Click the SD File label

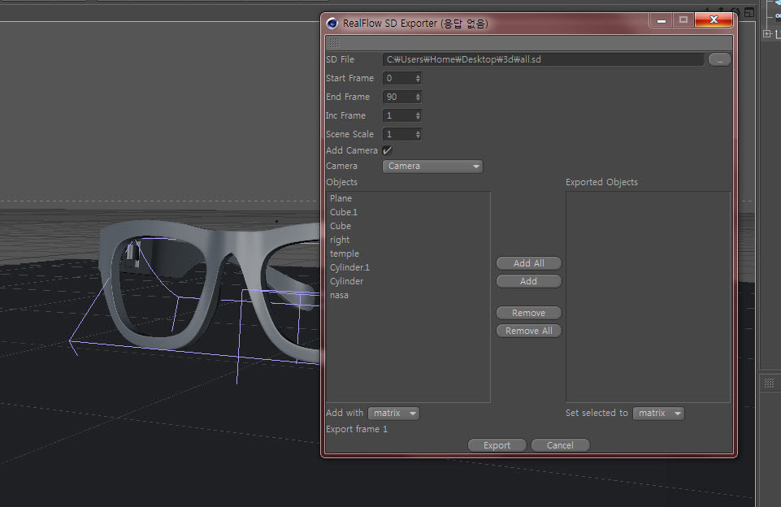[341, 60]
